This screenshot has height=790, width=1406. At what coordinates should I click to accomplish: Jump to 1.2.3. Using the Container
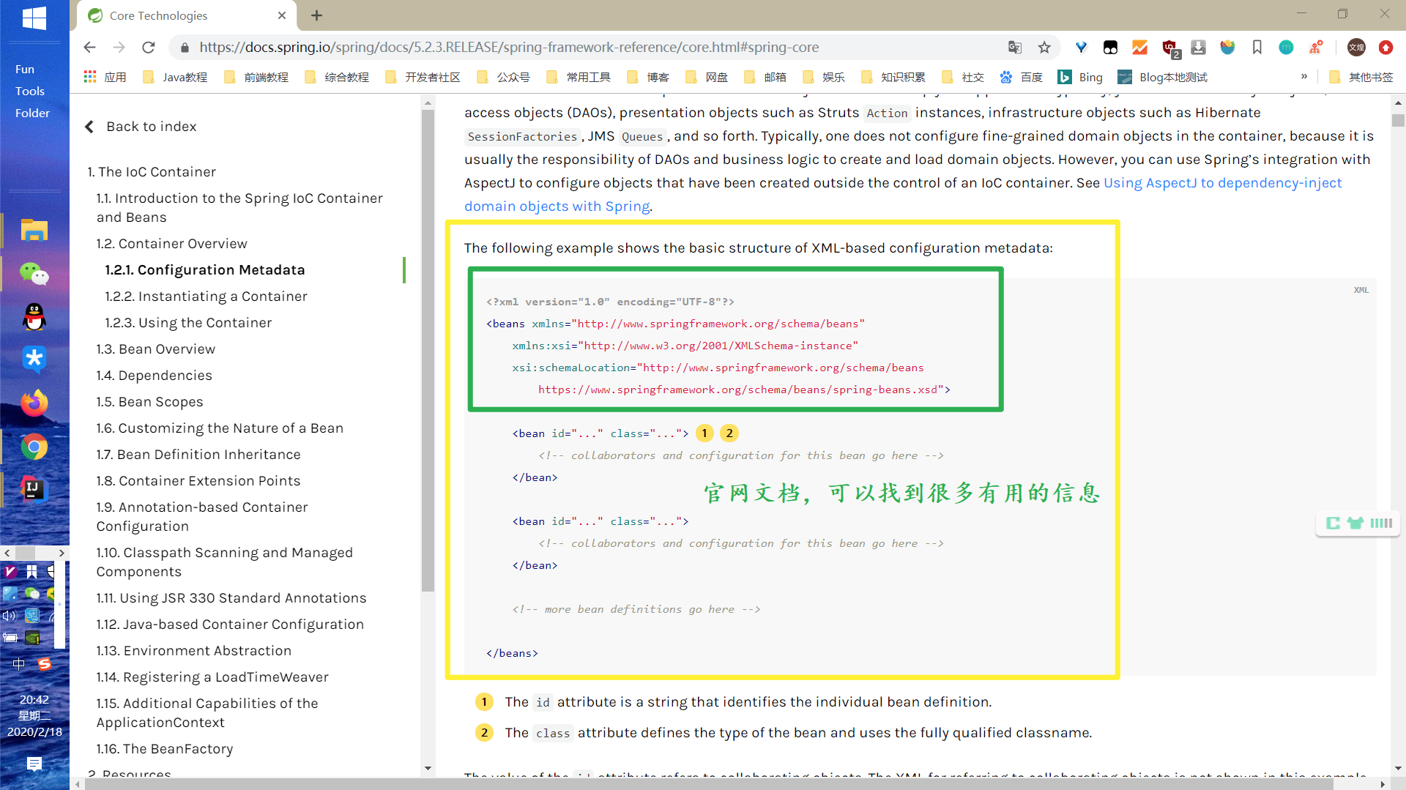[x=188, y=323]
